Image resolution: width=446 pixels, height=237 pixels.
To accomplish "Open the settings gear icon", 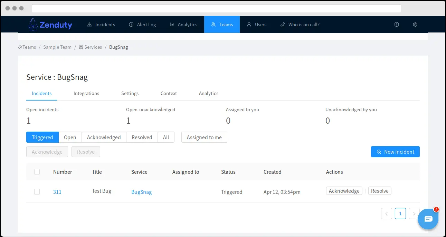I will tap(415, 25).
